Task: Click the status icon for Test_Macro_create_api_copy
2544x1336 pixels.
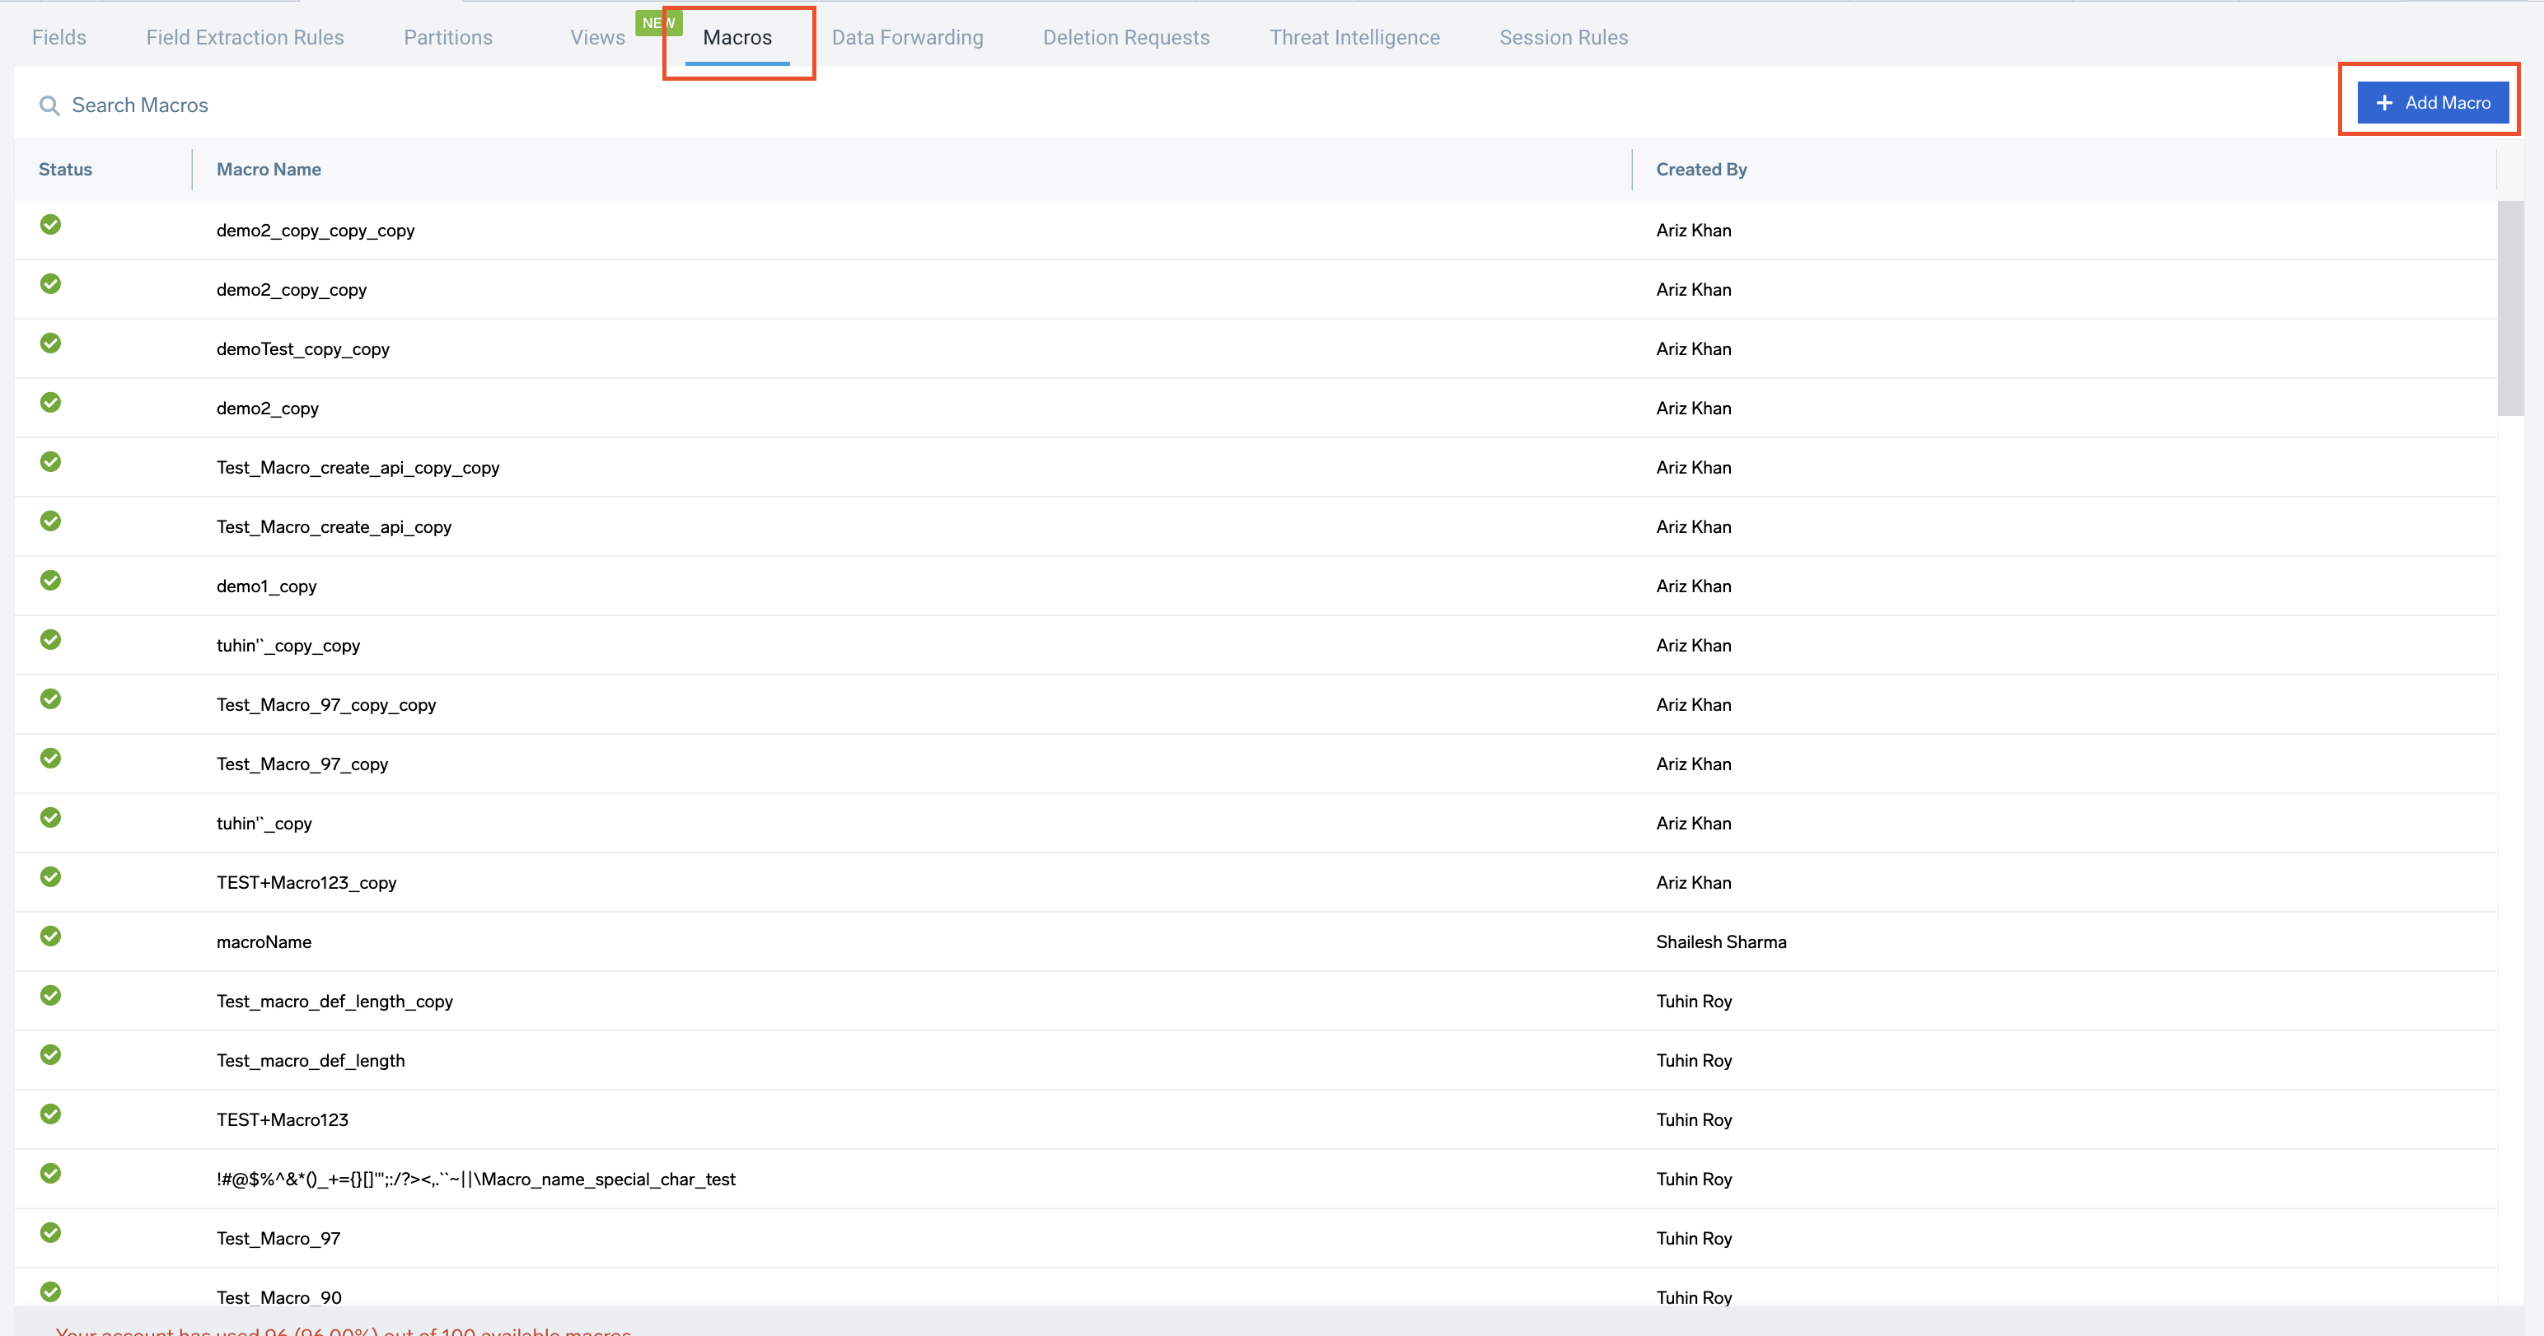Action: pyautogui.click(x=50, y=521)
